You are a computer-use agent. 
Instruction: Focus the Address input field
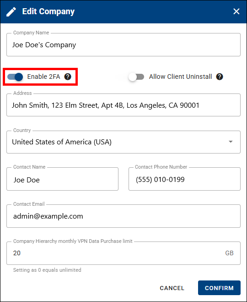[123, 105]
